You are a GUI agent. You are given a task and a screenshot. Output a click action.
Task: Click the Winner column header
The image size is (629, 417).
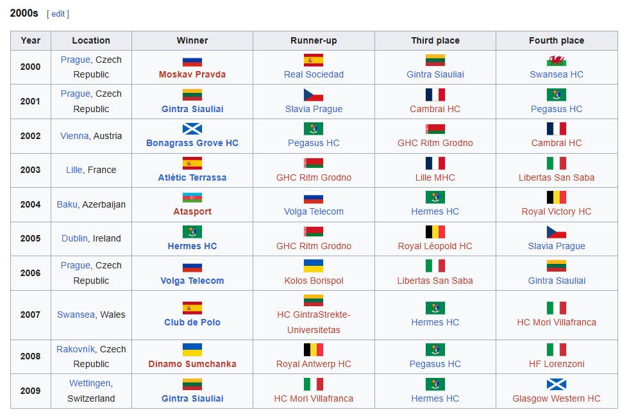click(x=192, y=40)
